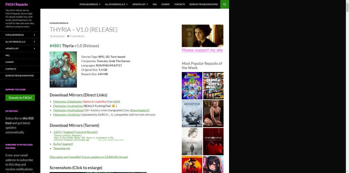Open the RuTor torrent link

coord(57,144)
